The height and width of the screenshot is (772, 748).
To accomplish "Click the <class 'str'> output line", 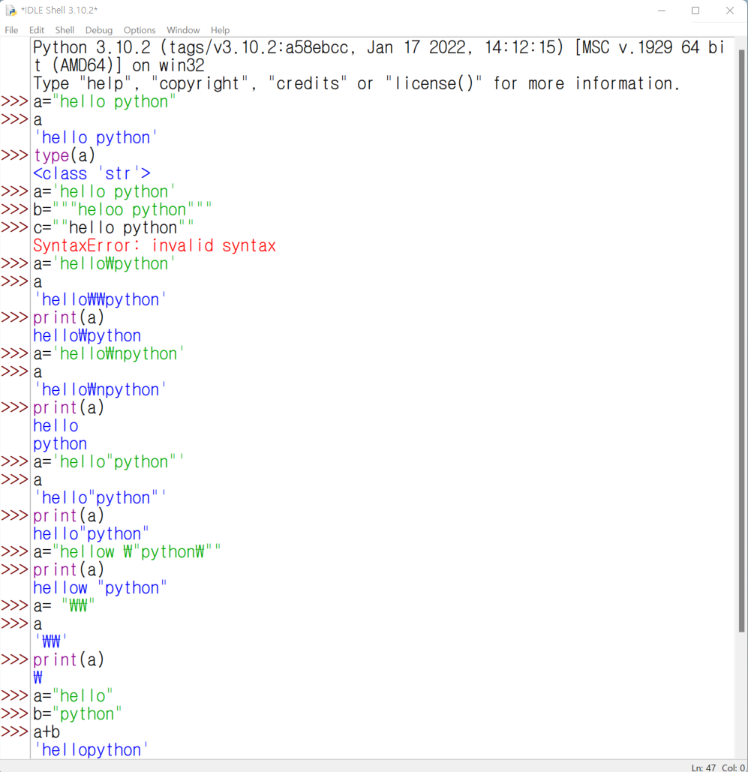I will pos(92,174).
